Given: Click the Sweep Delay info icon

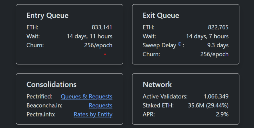Looking at the screenshot, I should (x=180, y=44).
